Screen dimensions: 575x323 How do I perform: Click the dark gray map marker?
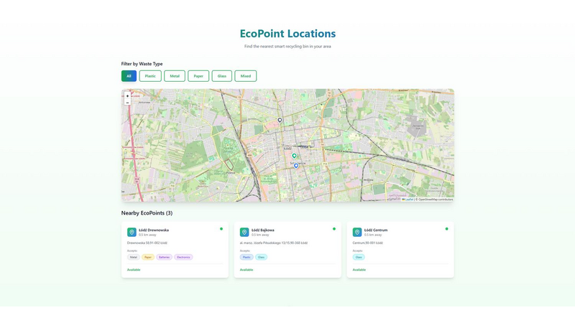point(280,120)
